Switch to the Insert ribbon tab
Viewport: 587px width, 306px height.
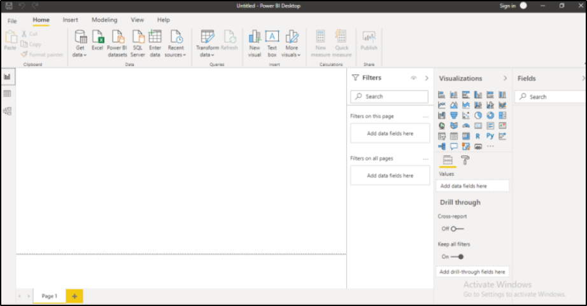71,20
